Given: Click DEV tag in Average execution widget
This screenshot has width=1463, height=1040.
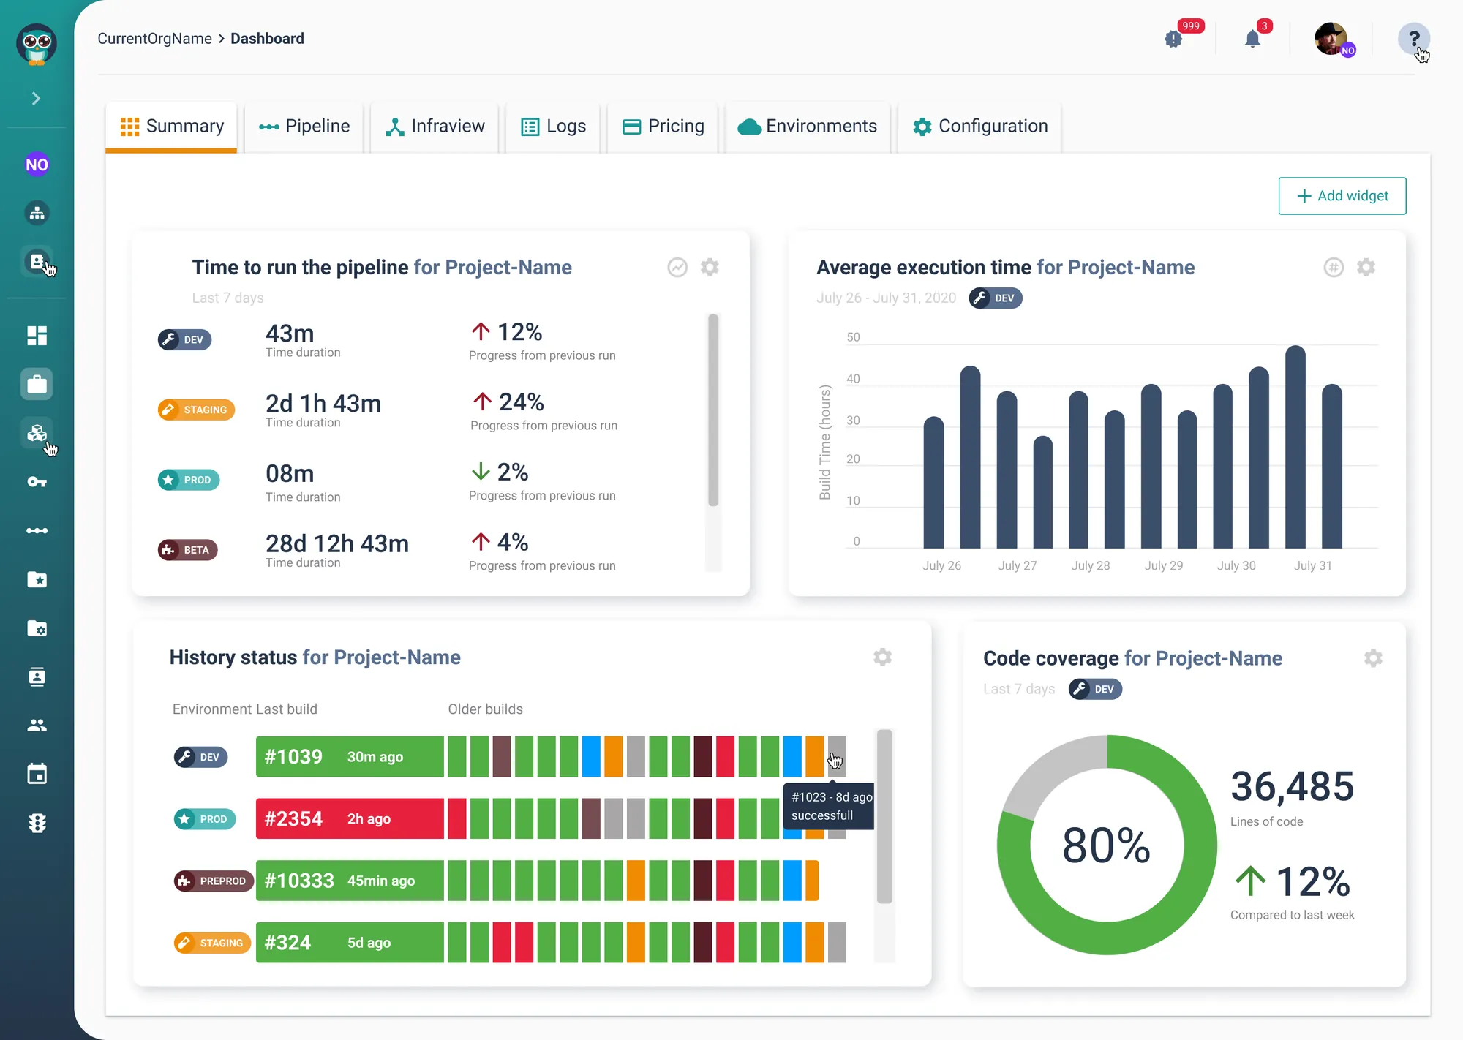Looking at the screenshot, I should point(995,298).
